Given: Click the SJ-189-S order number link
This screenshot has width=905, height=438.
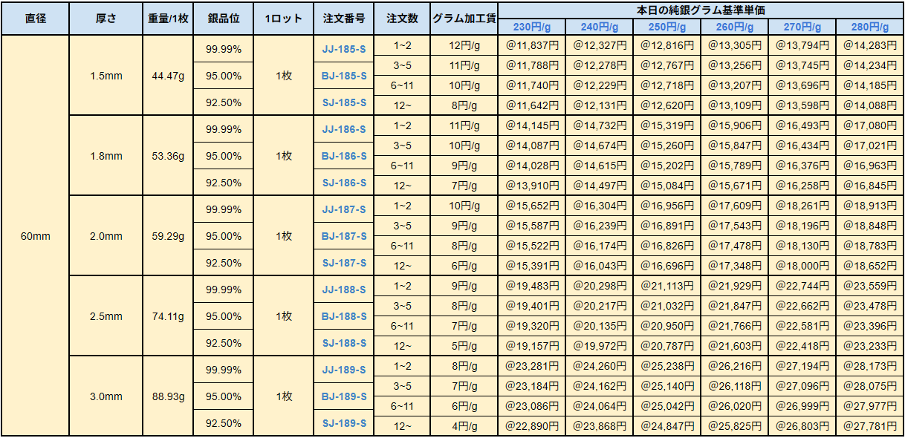Looking at the screenshot, I should pos(343,424).
